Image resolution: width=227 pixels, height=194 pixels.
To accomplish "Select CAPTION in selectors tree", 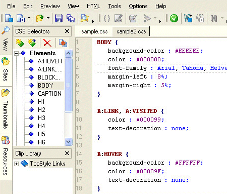I will [x=49, y=94].
